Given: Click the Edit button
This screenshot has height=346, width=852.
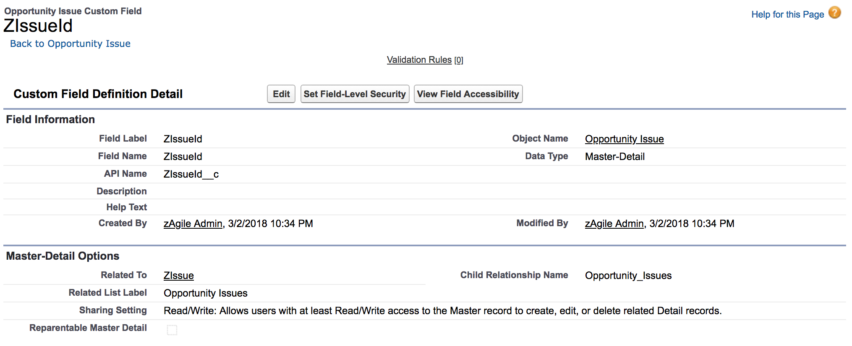Looking at the screenshot, I should (281, 94).
